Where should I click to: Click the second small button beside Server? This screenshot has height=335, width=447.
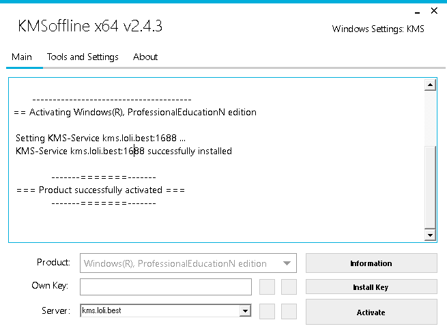coord(289,311)
